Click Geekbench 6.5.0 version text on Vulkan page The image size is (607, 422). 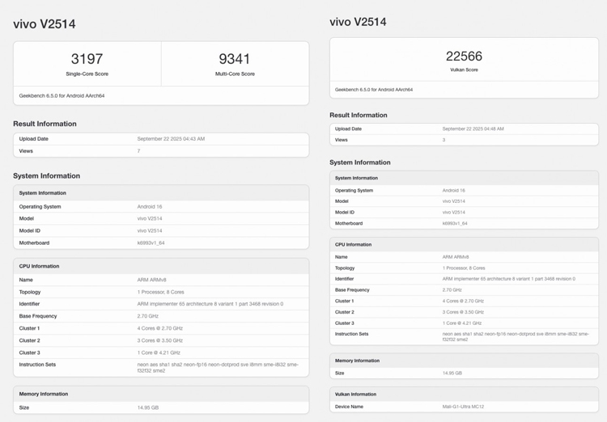point(374,90)
